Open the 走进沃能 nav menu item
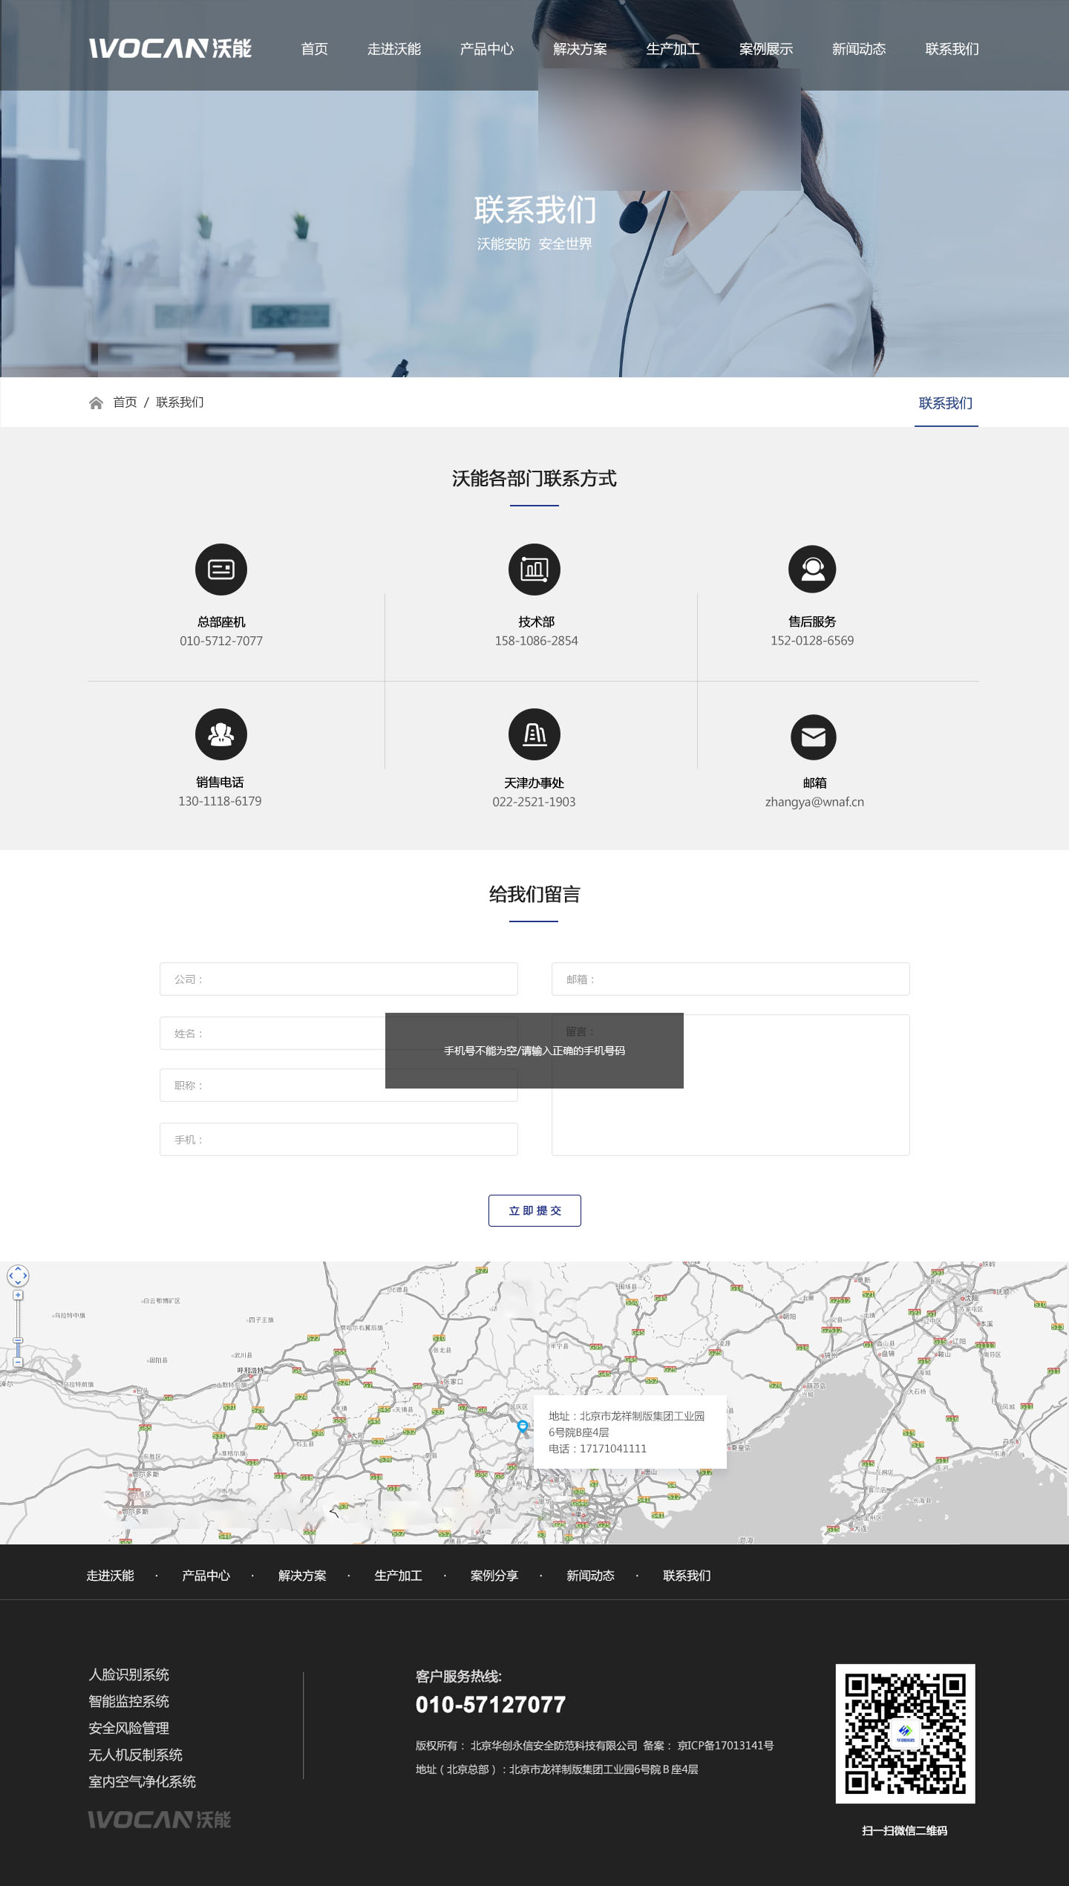The width and height of the screenshot is (1069, 1886). click(394, 49)
